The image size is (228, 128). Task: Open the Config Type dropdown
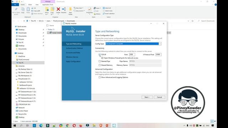pos(160,44)
